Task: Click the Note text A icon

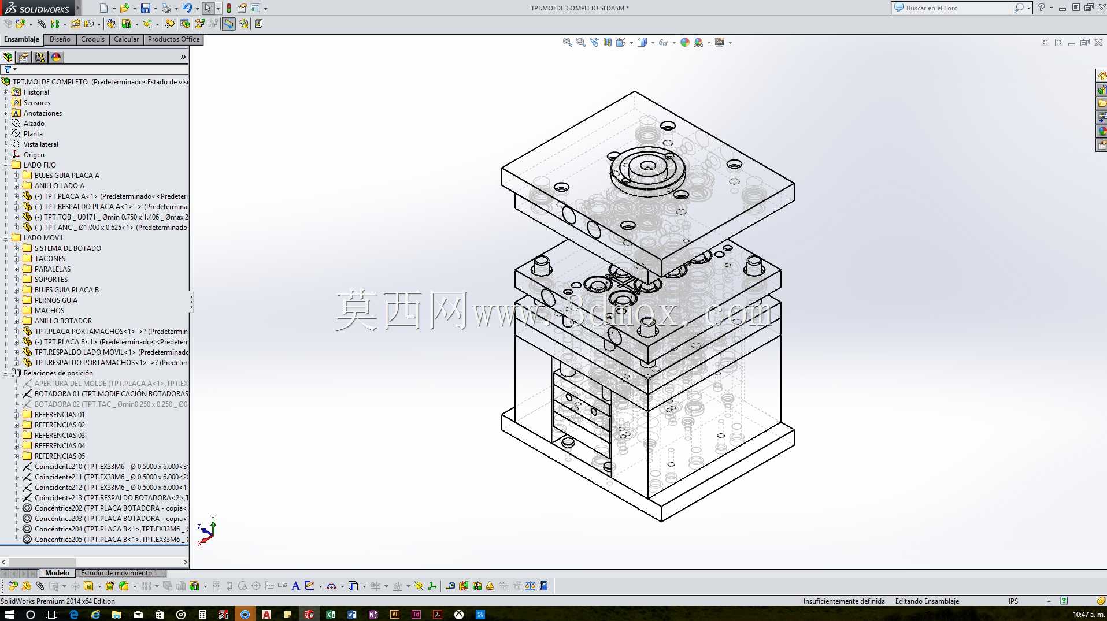Action: (x=295, y=586)
